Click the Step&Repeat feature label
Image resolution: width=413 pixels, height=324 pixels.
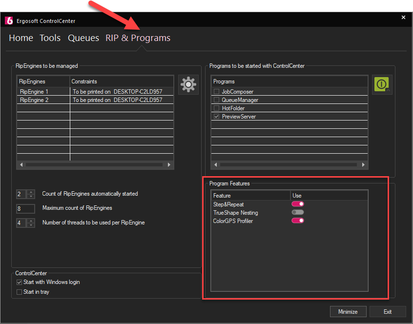(x=228, y=204)
